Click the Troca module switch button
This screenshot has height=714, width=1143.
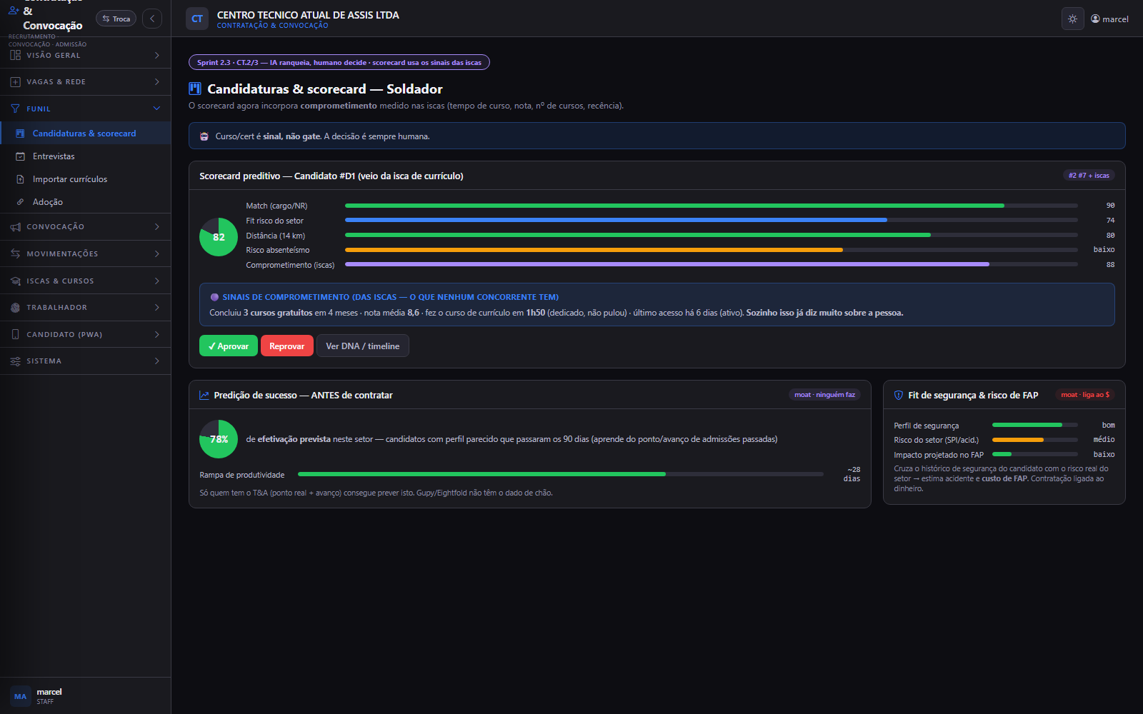coord(116,19)
